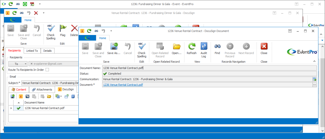Click binoculars icon in DocuSign Document quick access bar

tap(96, 31)
